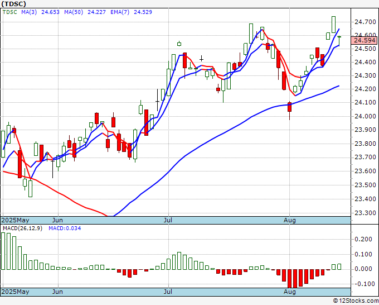The height and width of the screenshot is (305, 379).
Task: Click the 23.300 price axis label
Action: [x=365, y=213]
